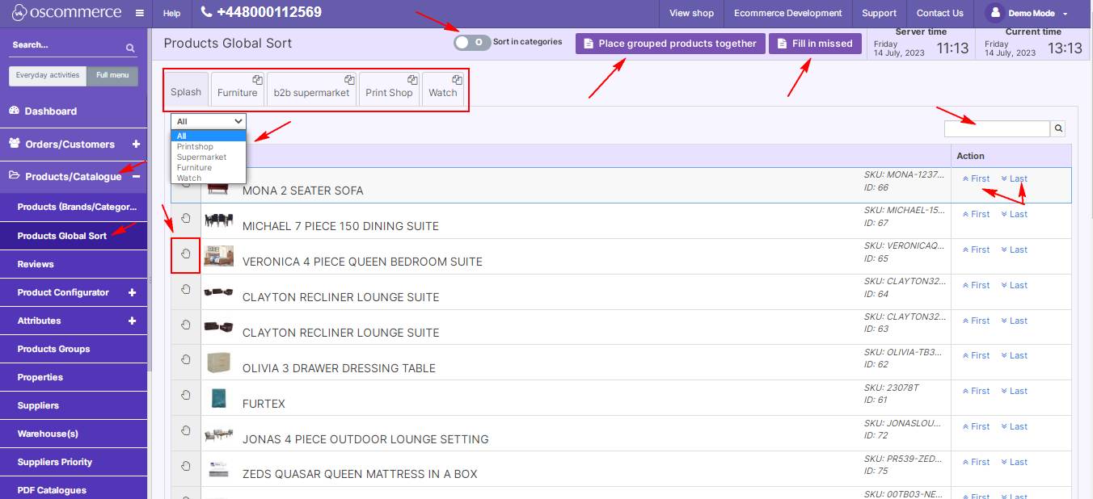
Task: Click the sidebar Search field
Action: tap(66, 46)
